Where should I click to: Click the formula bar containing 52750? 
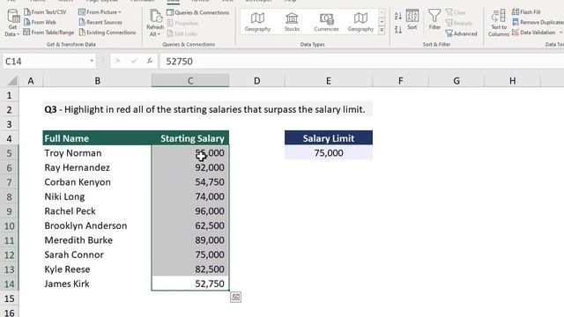point(361,62)
